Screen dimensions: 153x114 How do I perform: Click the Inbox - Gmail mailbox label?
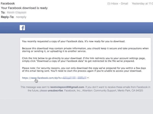pyautogui.click(x=119, y=4)
